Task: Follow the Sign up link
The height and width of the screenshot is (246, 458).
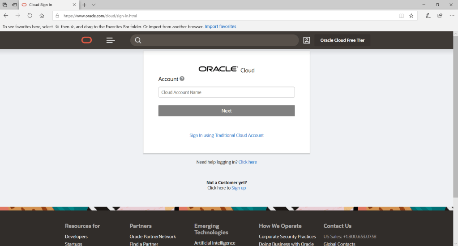Action: pos(239,188)
